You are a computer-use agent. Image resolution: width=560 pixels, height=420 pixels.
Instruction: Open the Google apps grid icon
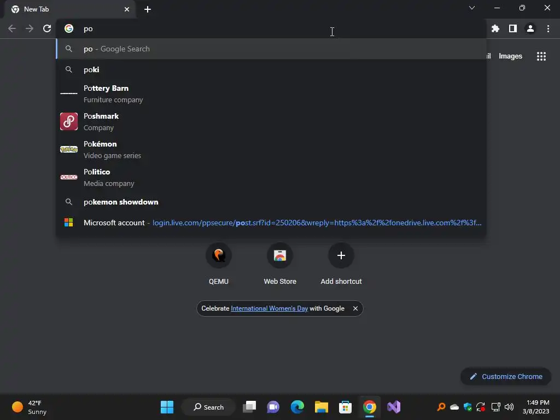pos(541,56)
